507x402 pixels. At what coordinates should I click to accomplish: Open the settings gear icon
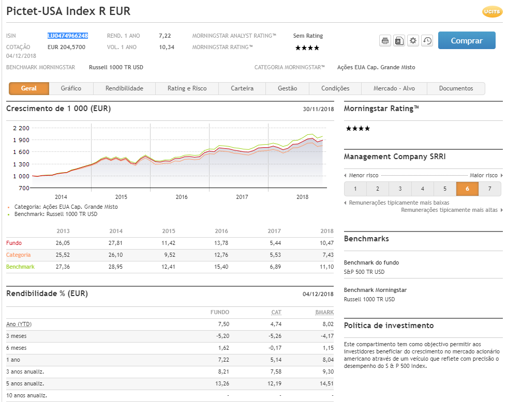(x=413, y=41)
